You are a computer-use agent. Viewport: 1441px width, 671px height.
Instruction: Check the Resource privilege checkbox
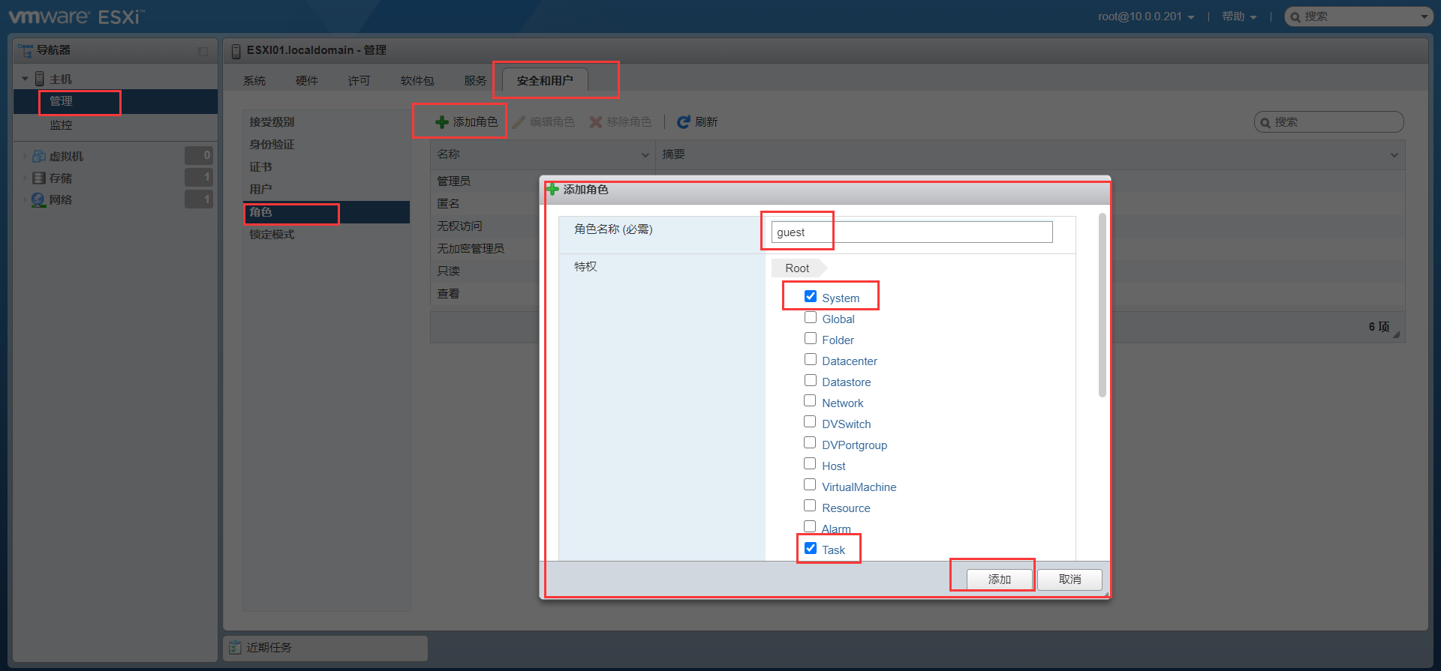(x=810, y=505)
